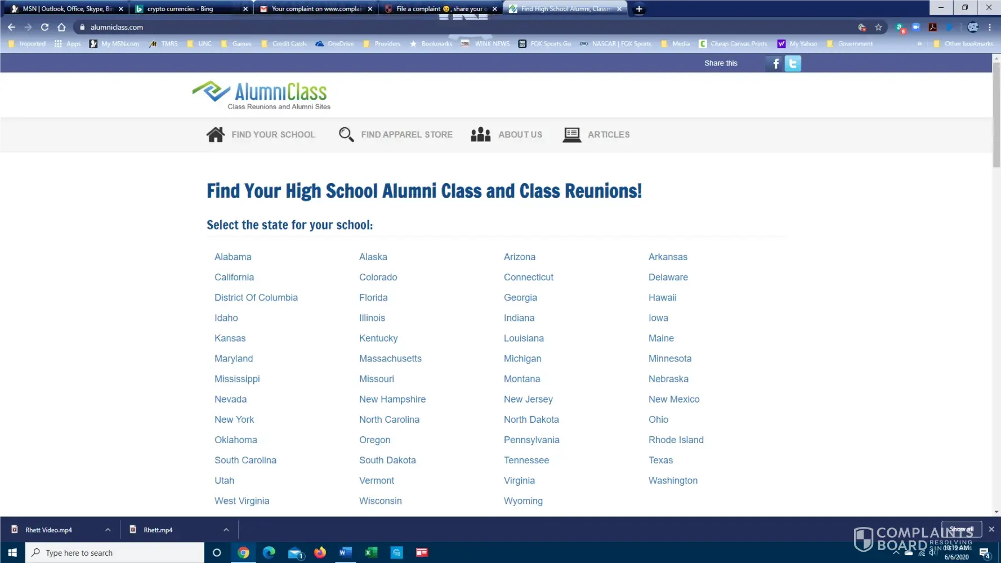This screenshot has height=563, width=1001.
Task: Switch to the crypto currencies Bing tab
Action: pos(180,9)
